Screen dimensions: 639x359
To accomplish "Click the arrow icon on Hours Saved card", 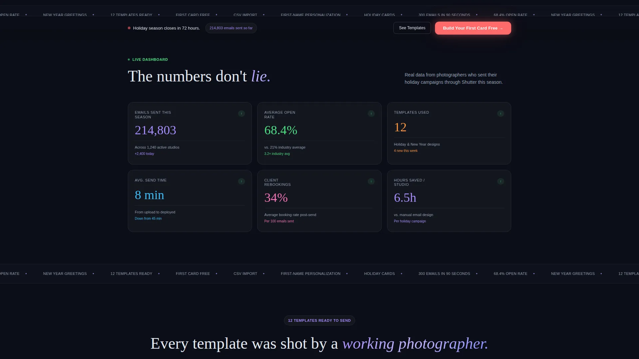I will (501, 181).
